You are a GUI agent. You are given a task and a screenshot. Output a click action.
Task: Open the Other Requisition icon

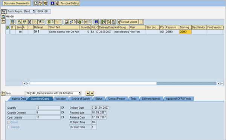tap(46, 3)
